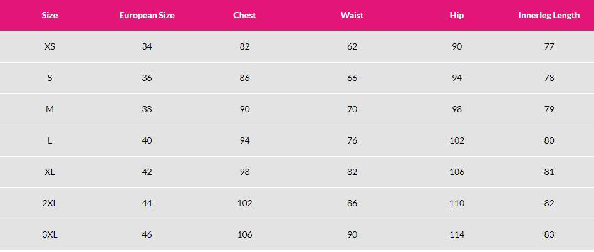
Task: Click the 2XL size label
Action: tap(49, 203)
